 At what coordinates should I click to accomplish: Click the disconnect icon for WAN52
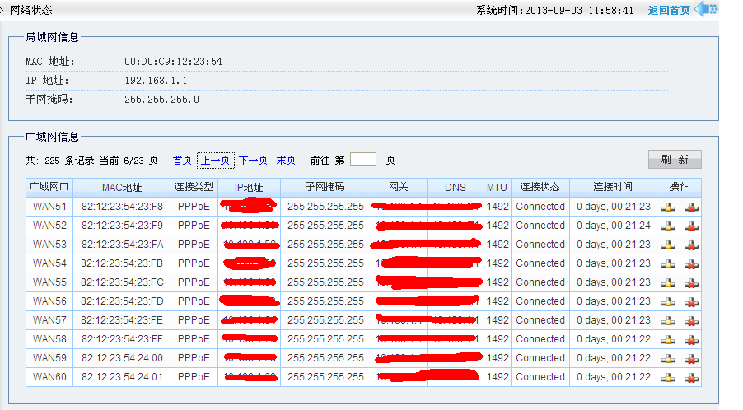(x=691, y=226)
